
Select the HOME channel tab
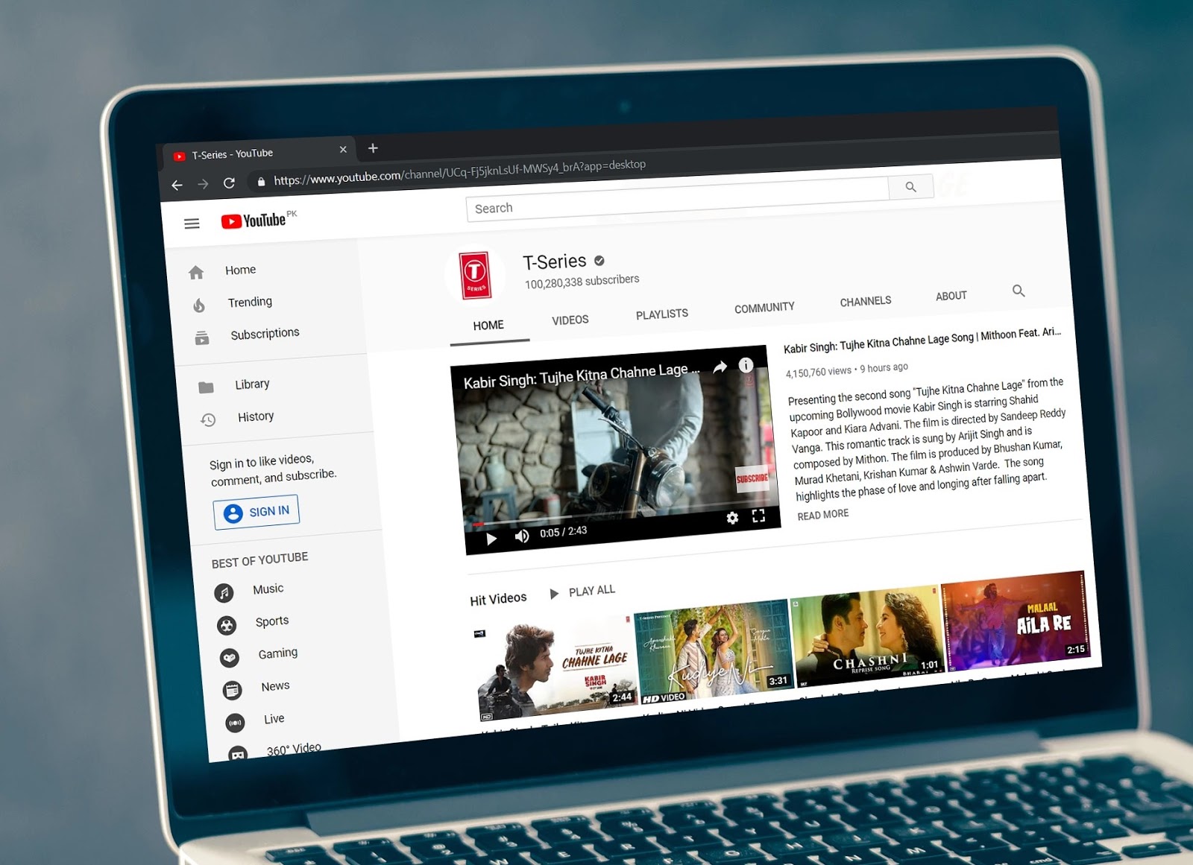[489, 326]
